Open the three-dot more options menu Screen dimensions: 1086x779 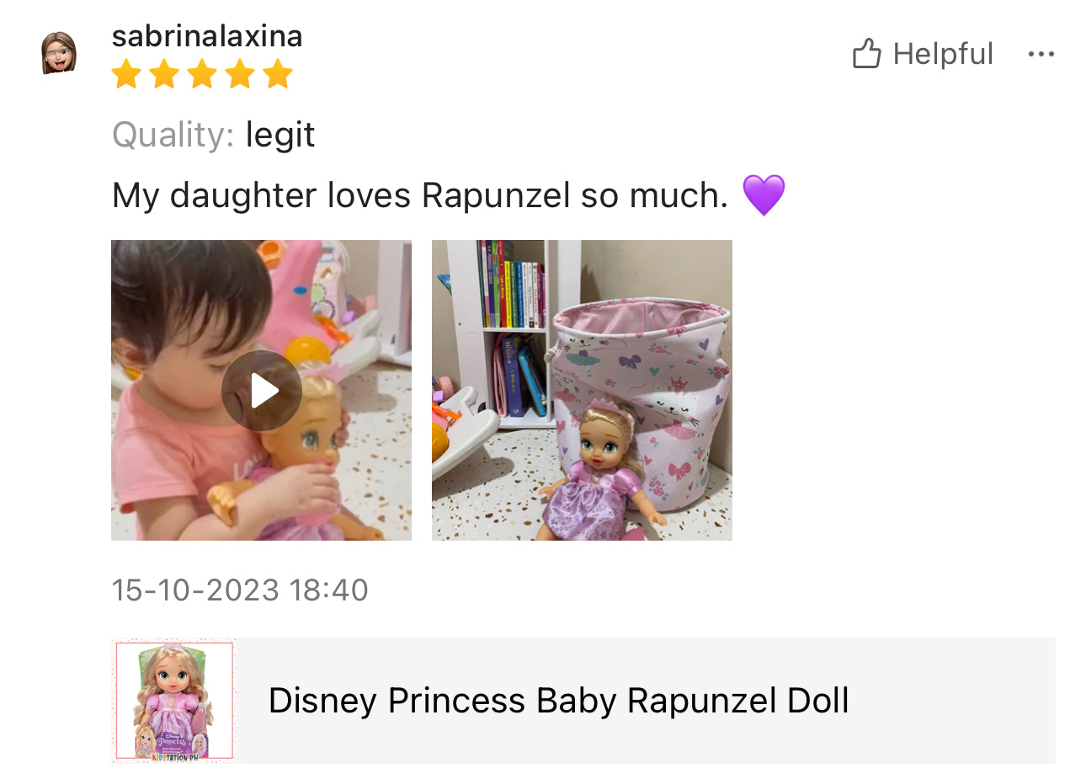point(1041,54)
